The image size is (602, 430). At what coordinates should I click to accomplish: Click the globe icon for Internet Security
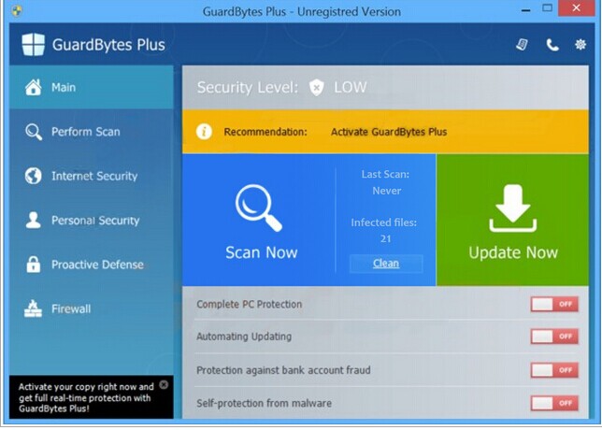(x=34, y=176)
